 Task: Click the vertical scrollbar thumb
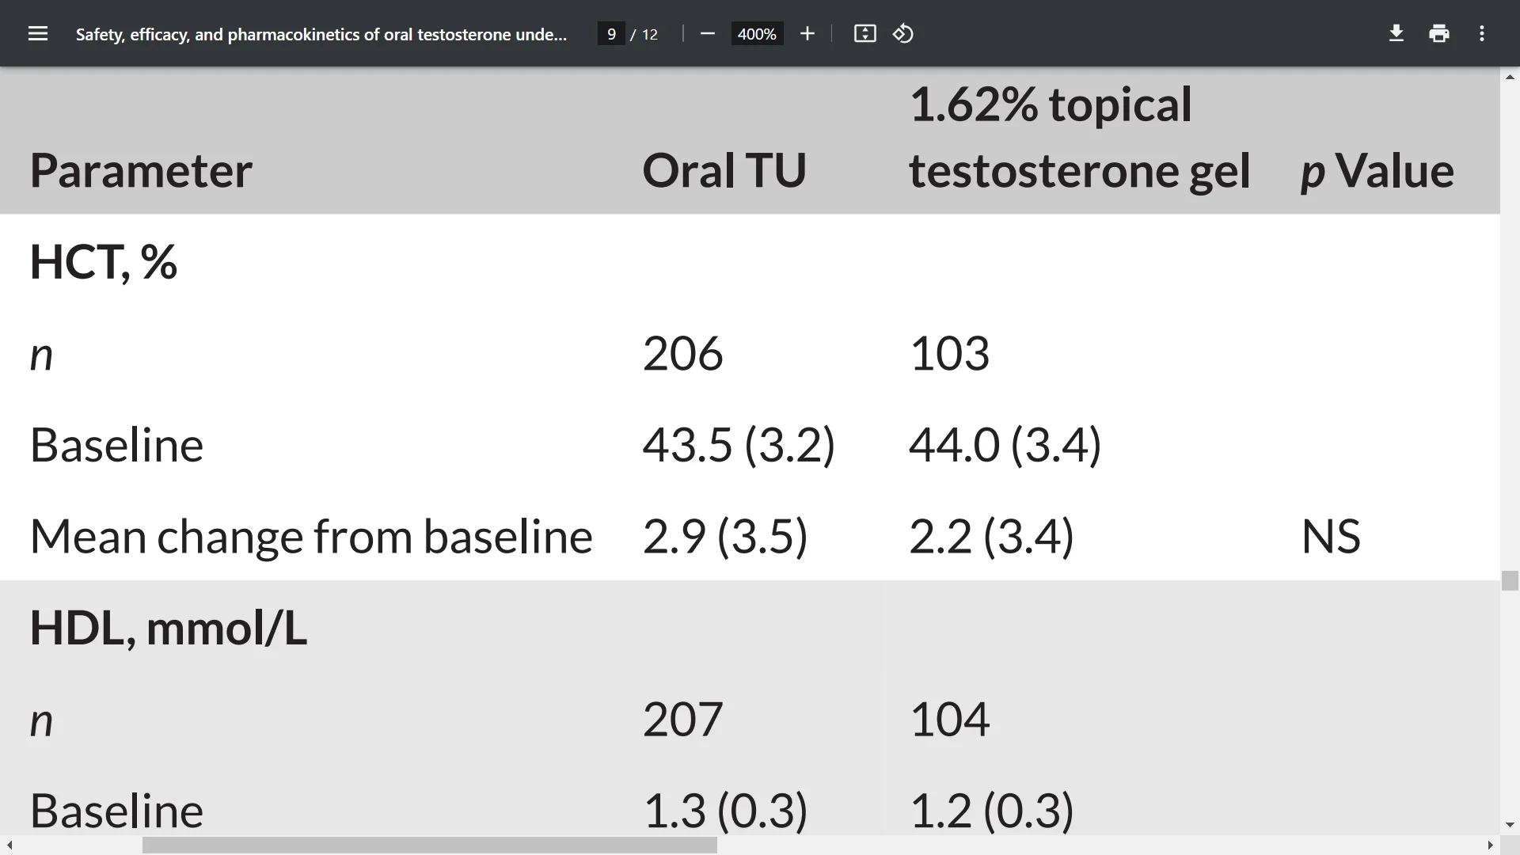click(x=1510, y=580)
